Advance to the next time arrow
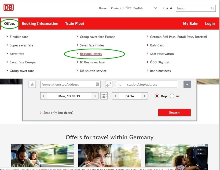 point(144,96)
